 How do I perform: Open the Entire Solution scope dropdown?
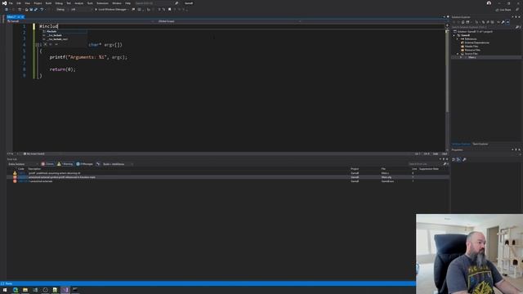[x=23, y=164]
